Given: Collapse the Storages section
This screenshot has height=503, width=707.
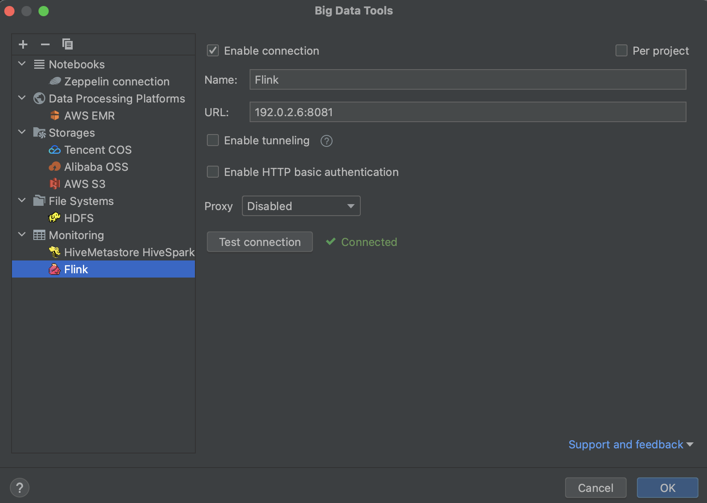Looking at the screenshot, I should (x=21, y=132).
